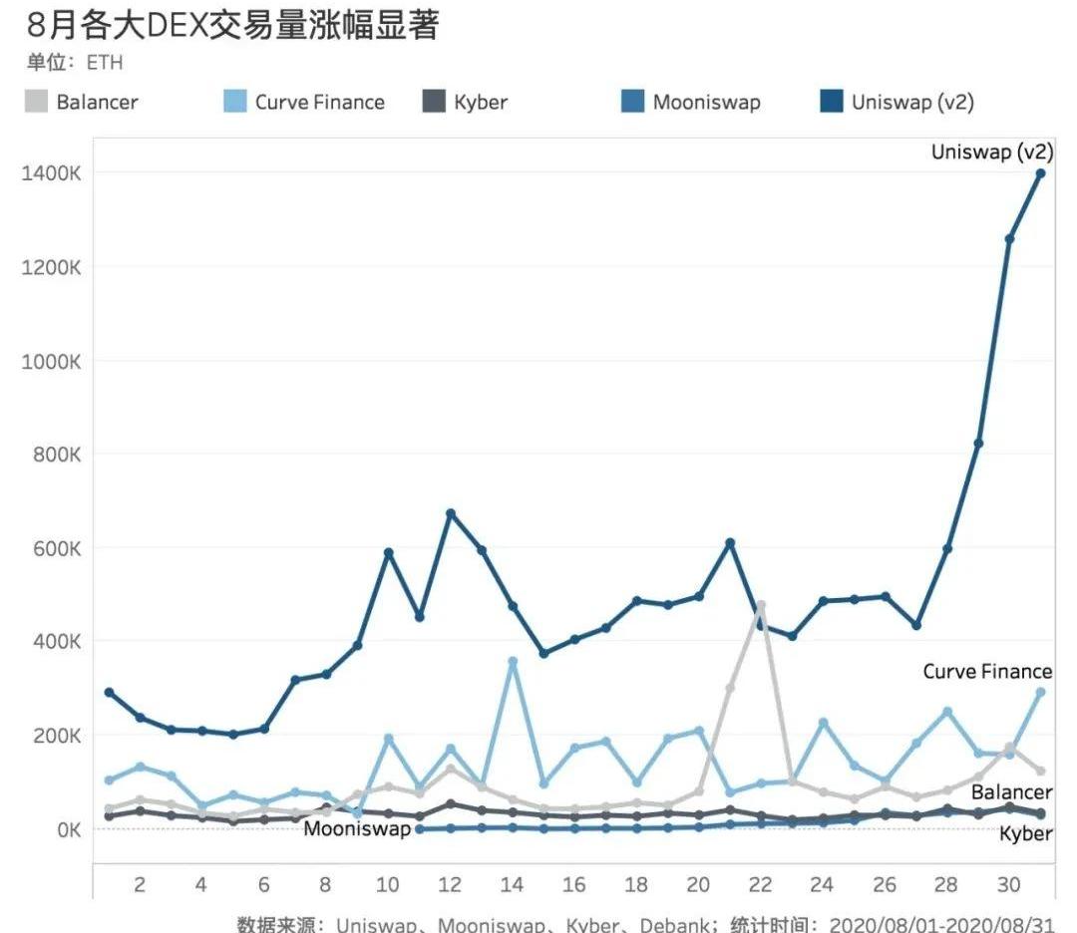Viewport: 1077px width, 933px height.
Task: Click the chart title about DEX trading volume
Action: pyautogui.click(x=233, y=24)
